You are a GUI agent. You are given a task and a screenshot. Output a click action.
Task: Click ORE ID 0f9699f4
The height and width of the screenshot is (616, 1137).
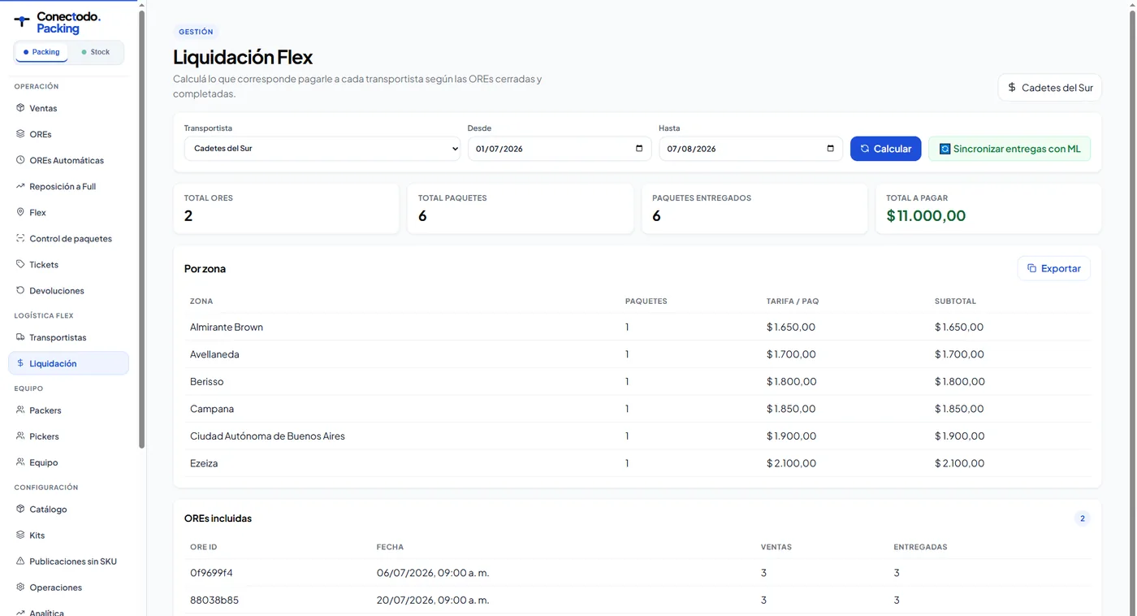pos(211,573)
